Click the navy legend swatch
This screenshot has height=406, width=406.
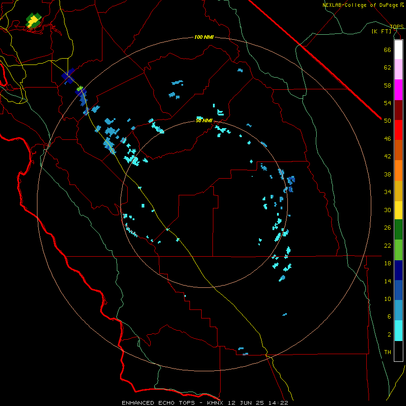(398, 270)
